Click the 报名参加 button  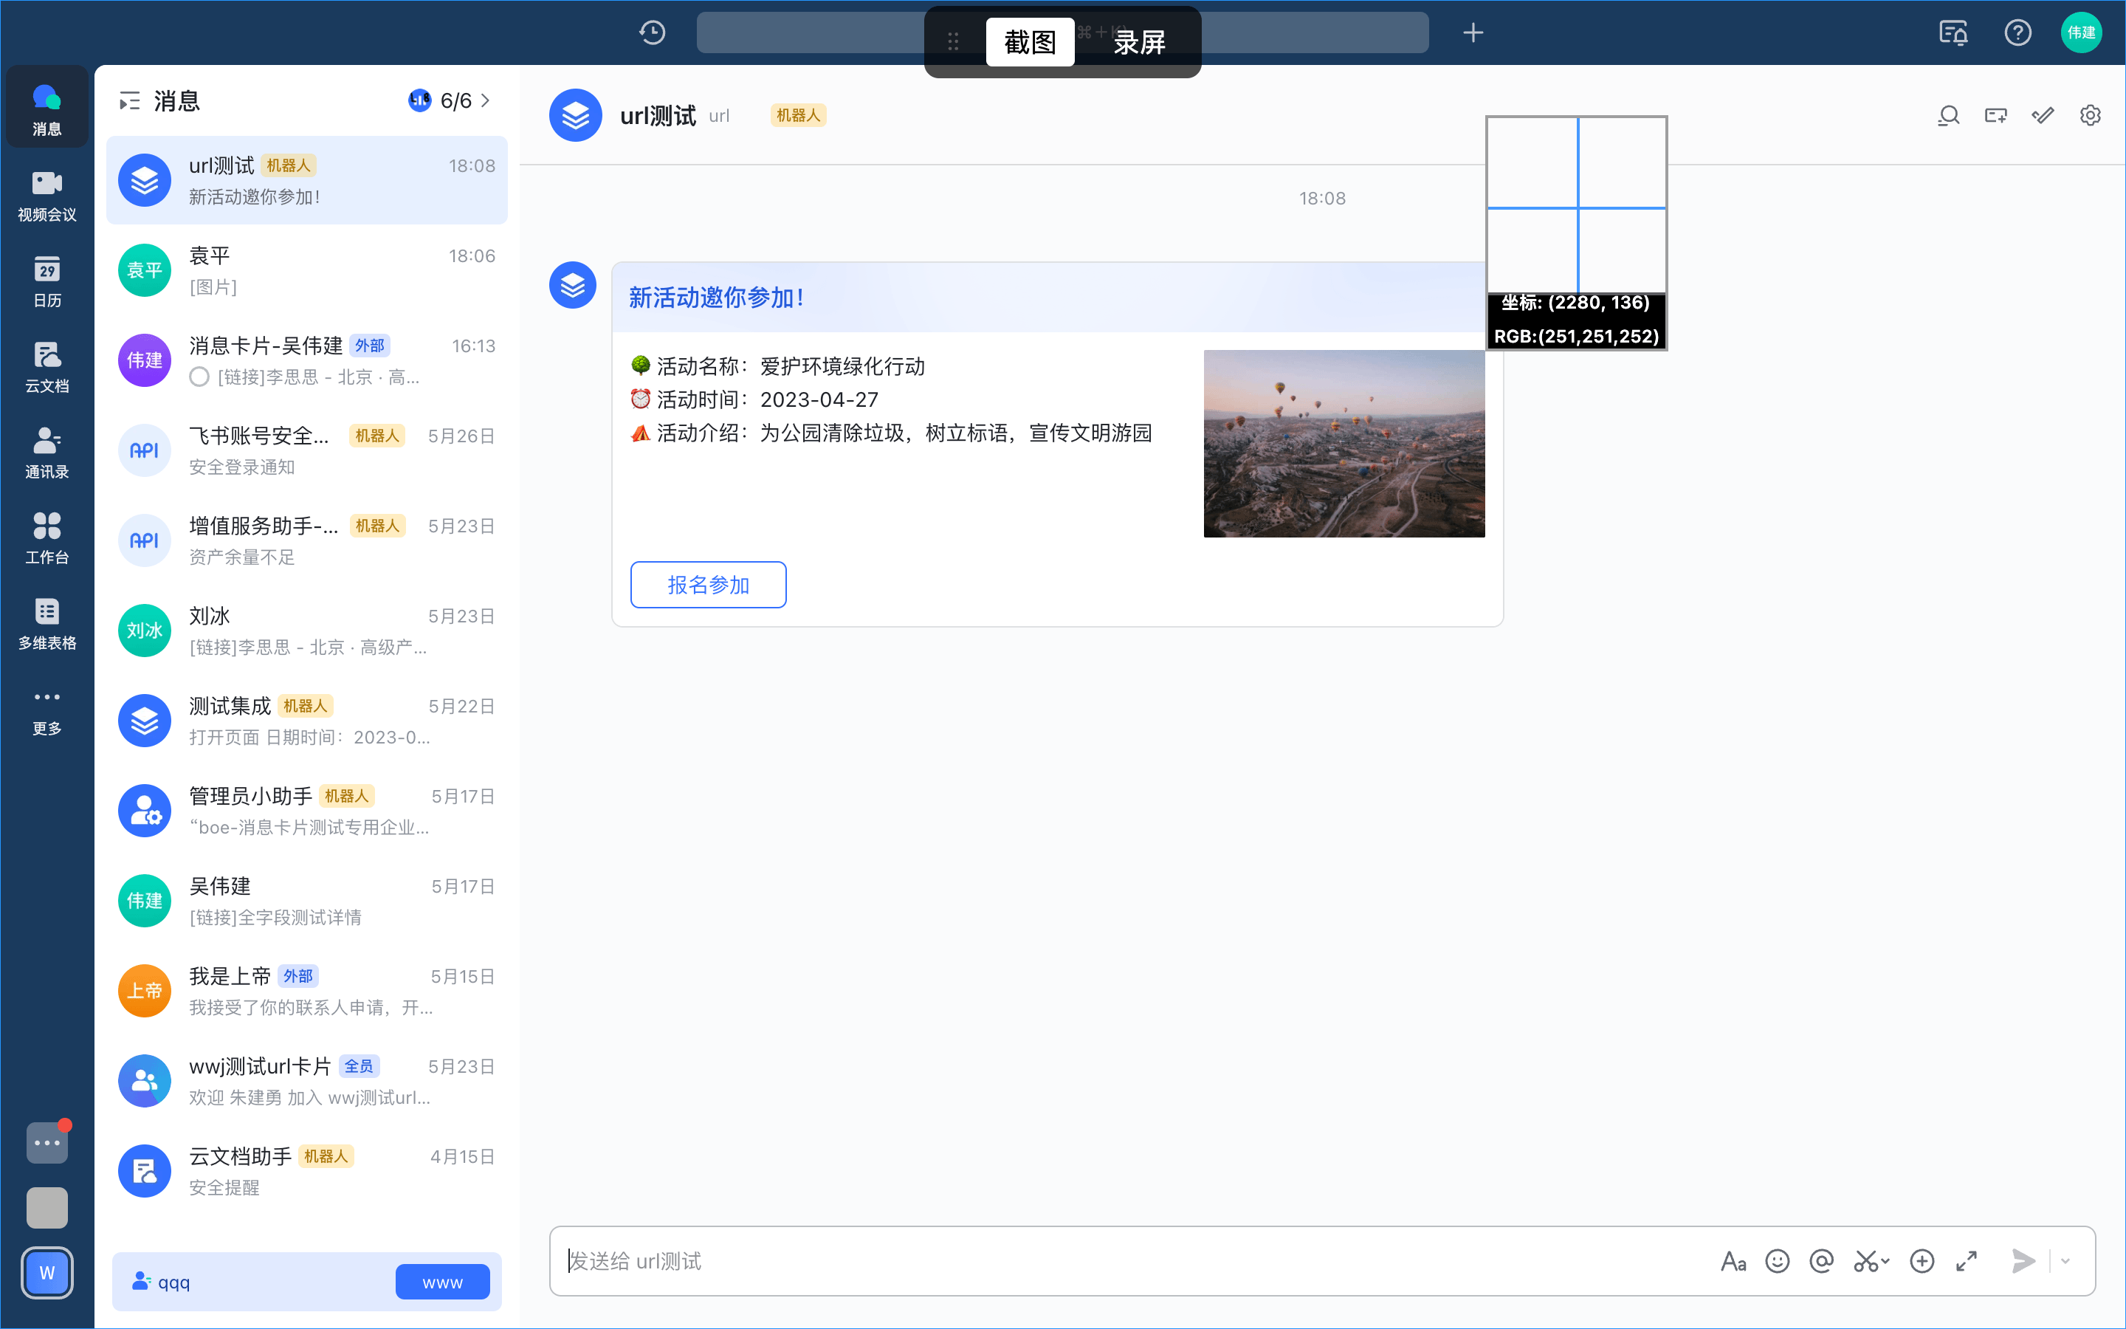tap(708, 585)
